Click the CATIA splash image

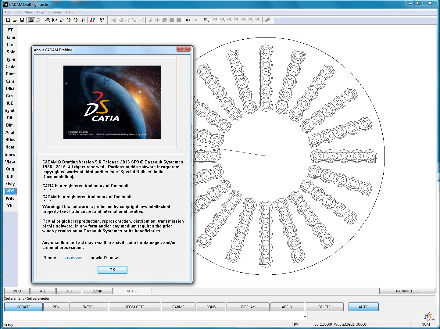[112, 102]
